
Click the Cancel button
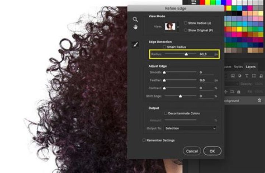pos(192,151)
